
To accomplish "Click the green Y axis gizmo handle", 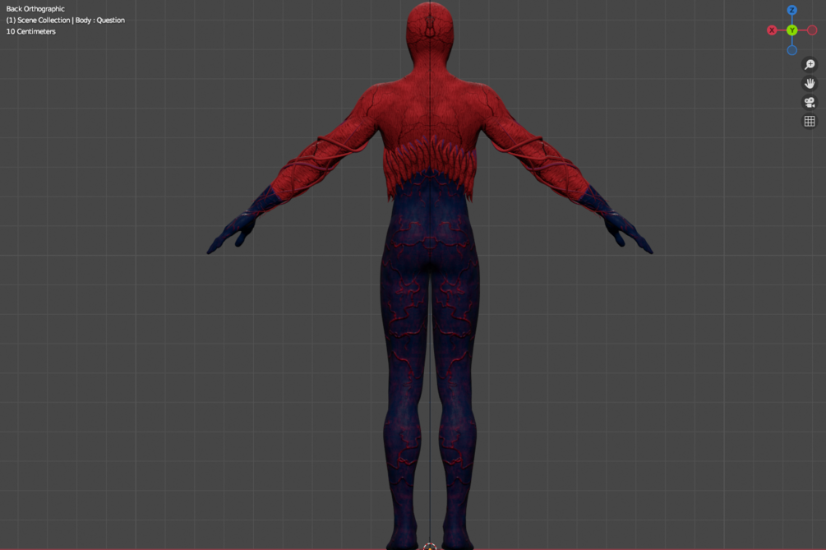I will tap(791, 30).
